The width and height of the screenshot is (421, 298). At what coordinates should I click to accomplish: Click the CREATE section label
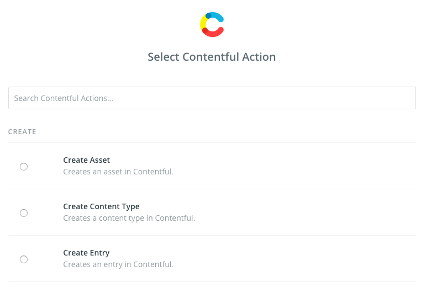point(22,132)
